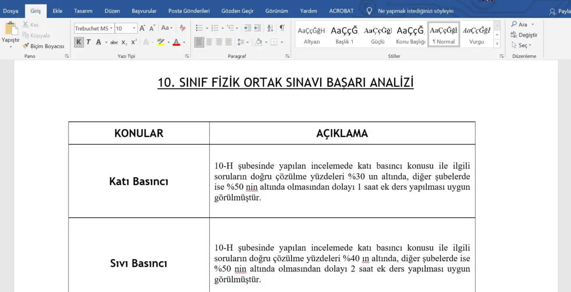
Task: Apply borders with the grid icon
Action: [x=274, y=42]
